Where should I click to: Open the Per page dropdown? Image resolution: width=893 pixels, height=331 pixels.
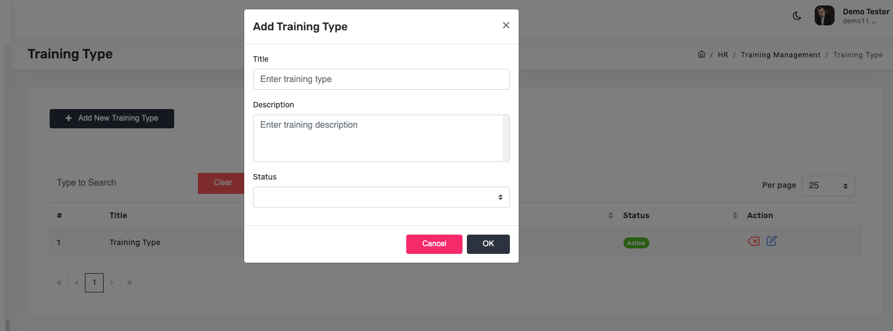click(829, 186)
